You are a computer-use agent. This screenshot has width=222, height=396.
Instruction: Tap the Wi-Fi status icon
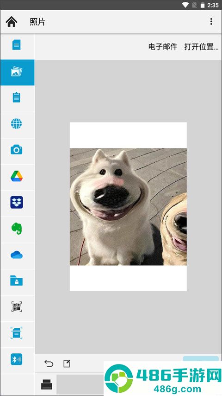coord(186,5)
